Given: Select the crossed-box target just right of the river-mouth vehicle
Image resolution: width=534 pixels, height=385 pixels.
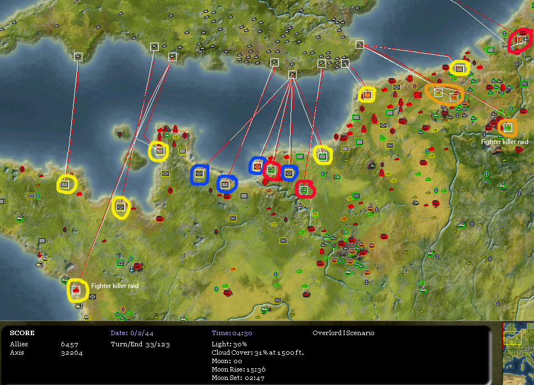Looking at the screenshot, I should [x=289, y=173].
